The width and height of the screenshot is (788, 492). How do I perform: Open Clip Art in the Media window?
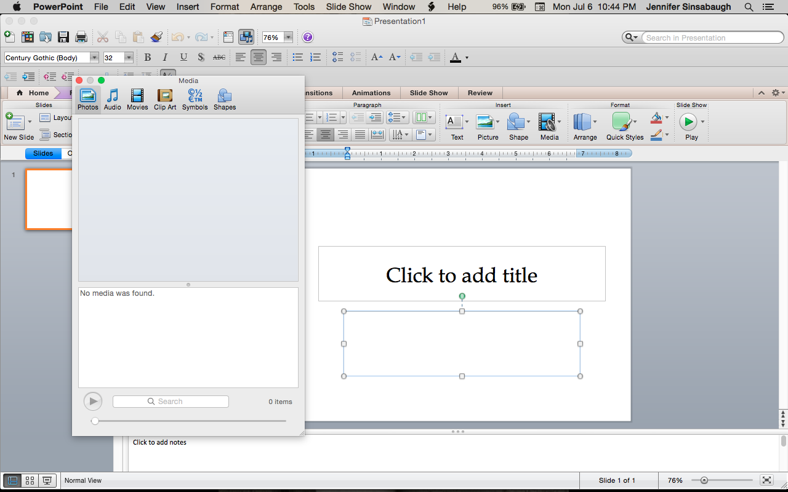tap(165, 99)
